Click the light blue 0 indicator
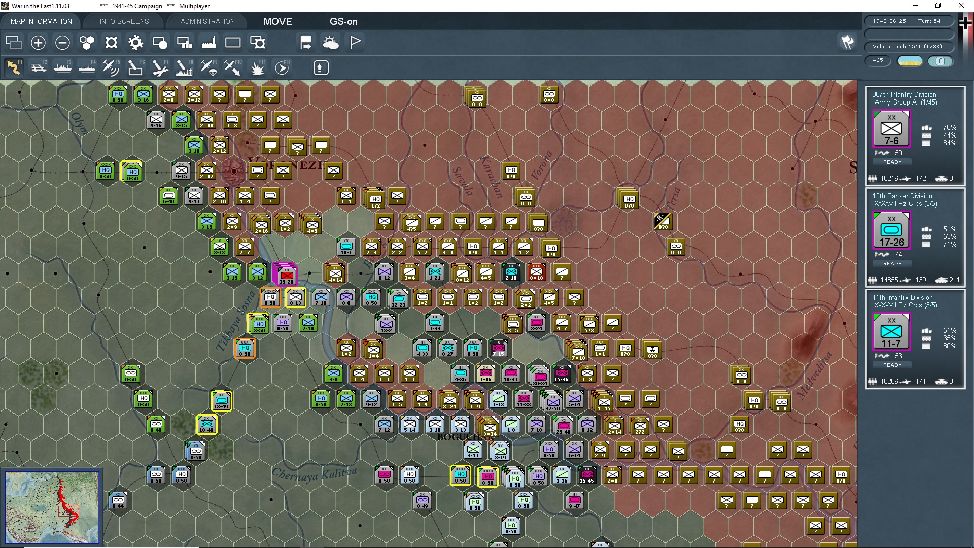 [940, 61]
